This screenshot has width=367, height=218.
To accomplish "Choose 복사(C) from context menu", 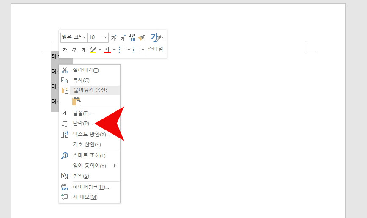I will pos(90,80).
